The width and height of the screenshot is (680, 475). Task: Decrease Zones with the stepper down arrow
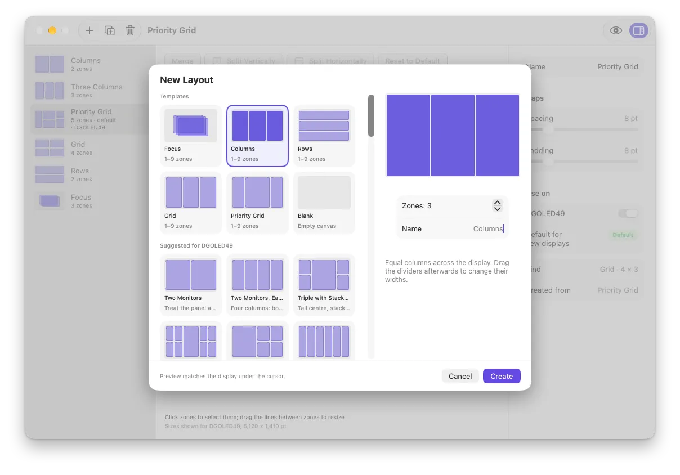click(x=497, y=209)
